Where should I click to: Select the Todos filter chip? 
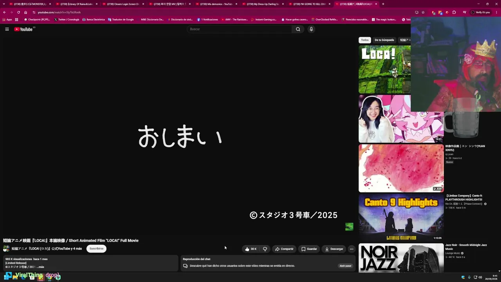(365, 40)
